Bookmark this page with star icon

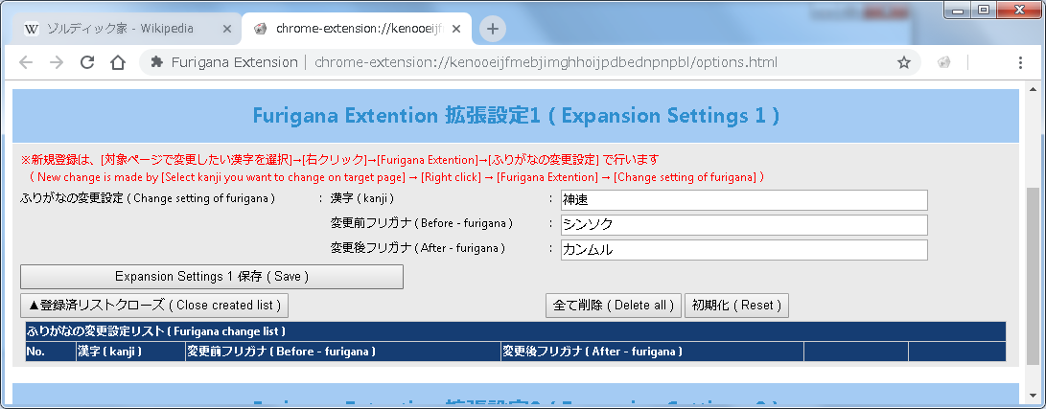(904, 62)
